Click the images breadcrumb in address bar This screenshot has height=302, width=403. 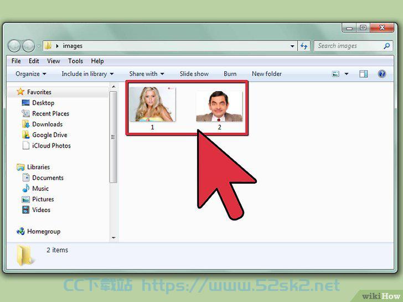tap(73, 46)
